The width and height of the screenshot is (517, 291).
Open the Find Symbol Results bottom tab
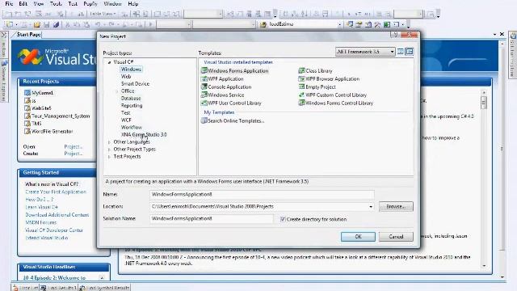click(x=105, y=288)
